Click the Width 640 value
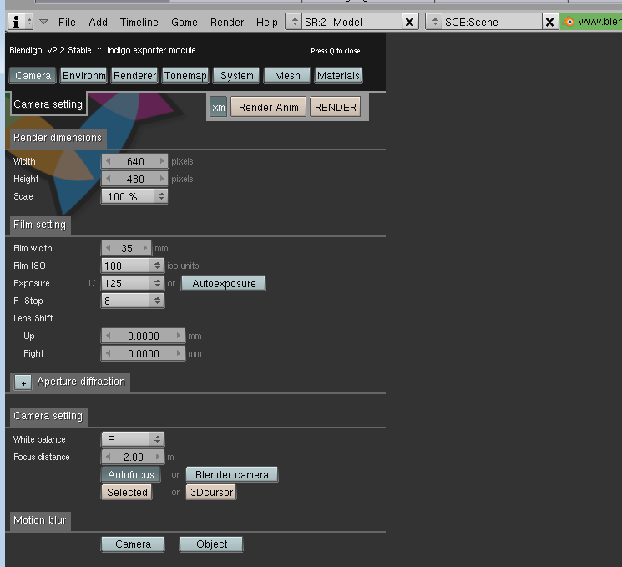The width and height of the screenshot is (622, 567). (x=135, y=161)
